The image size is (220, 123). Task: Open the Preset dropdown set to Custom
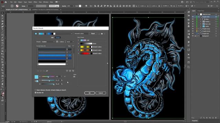point(48,42)
